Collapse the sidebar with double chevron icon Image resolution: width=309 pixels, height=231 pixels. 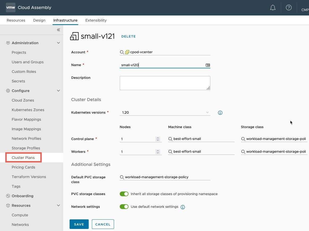click(x=58, y=30)
